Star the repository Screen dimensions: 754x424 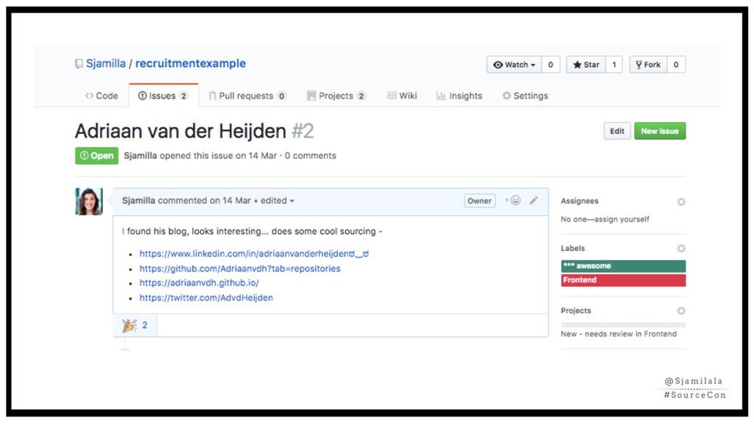[x=585, y=65]
